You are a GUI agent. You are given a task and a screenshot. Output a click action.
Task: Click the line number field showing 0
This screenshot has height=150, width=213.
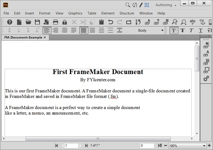[x=147, y=145]
